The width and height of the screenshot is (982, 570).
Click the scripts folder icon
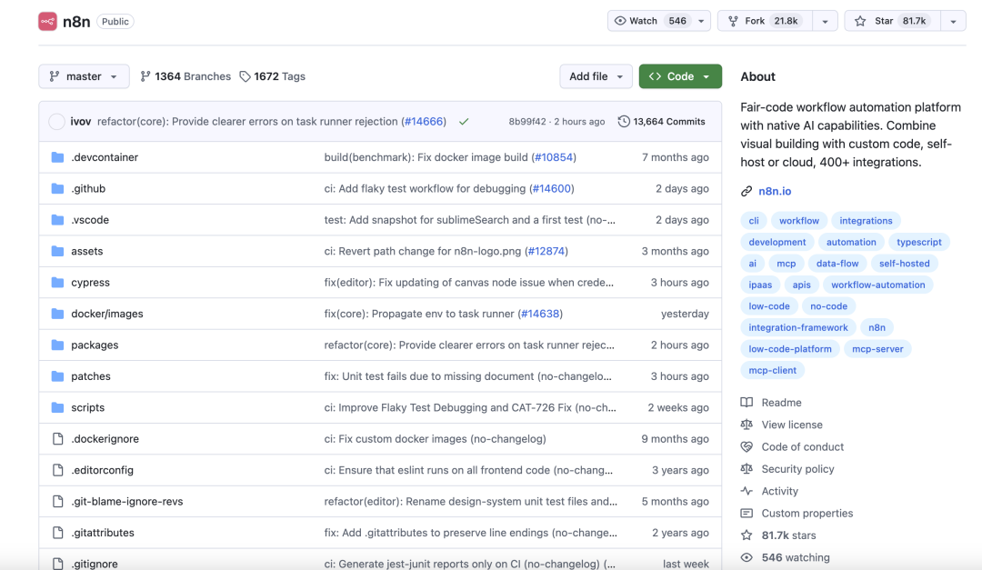pos(57,408)
